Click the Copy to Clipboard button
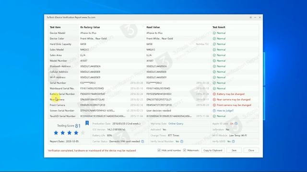This screenshot has width=307, height=172. click(213, 150)
